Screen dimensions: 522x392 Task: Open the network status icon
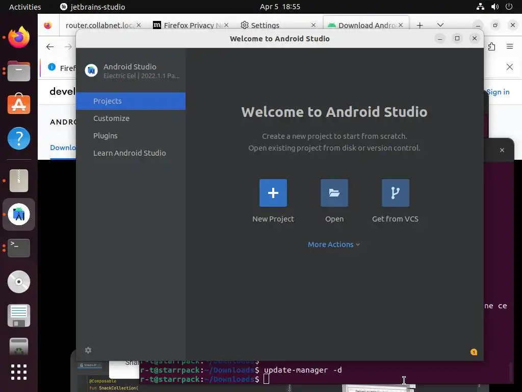click(x=480, y=7)
